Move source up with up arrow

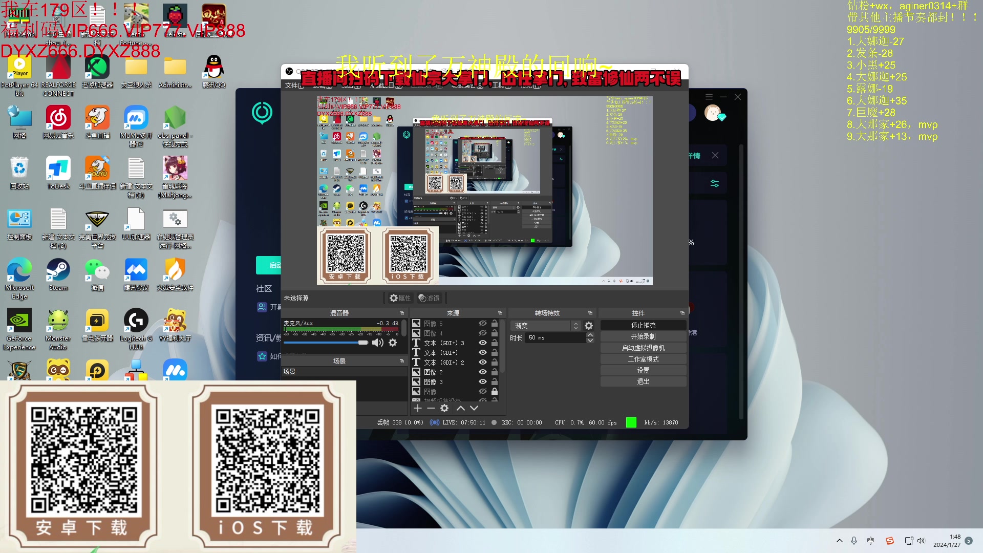tap(461, 408)
